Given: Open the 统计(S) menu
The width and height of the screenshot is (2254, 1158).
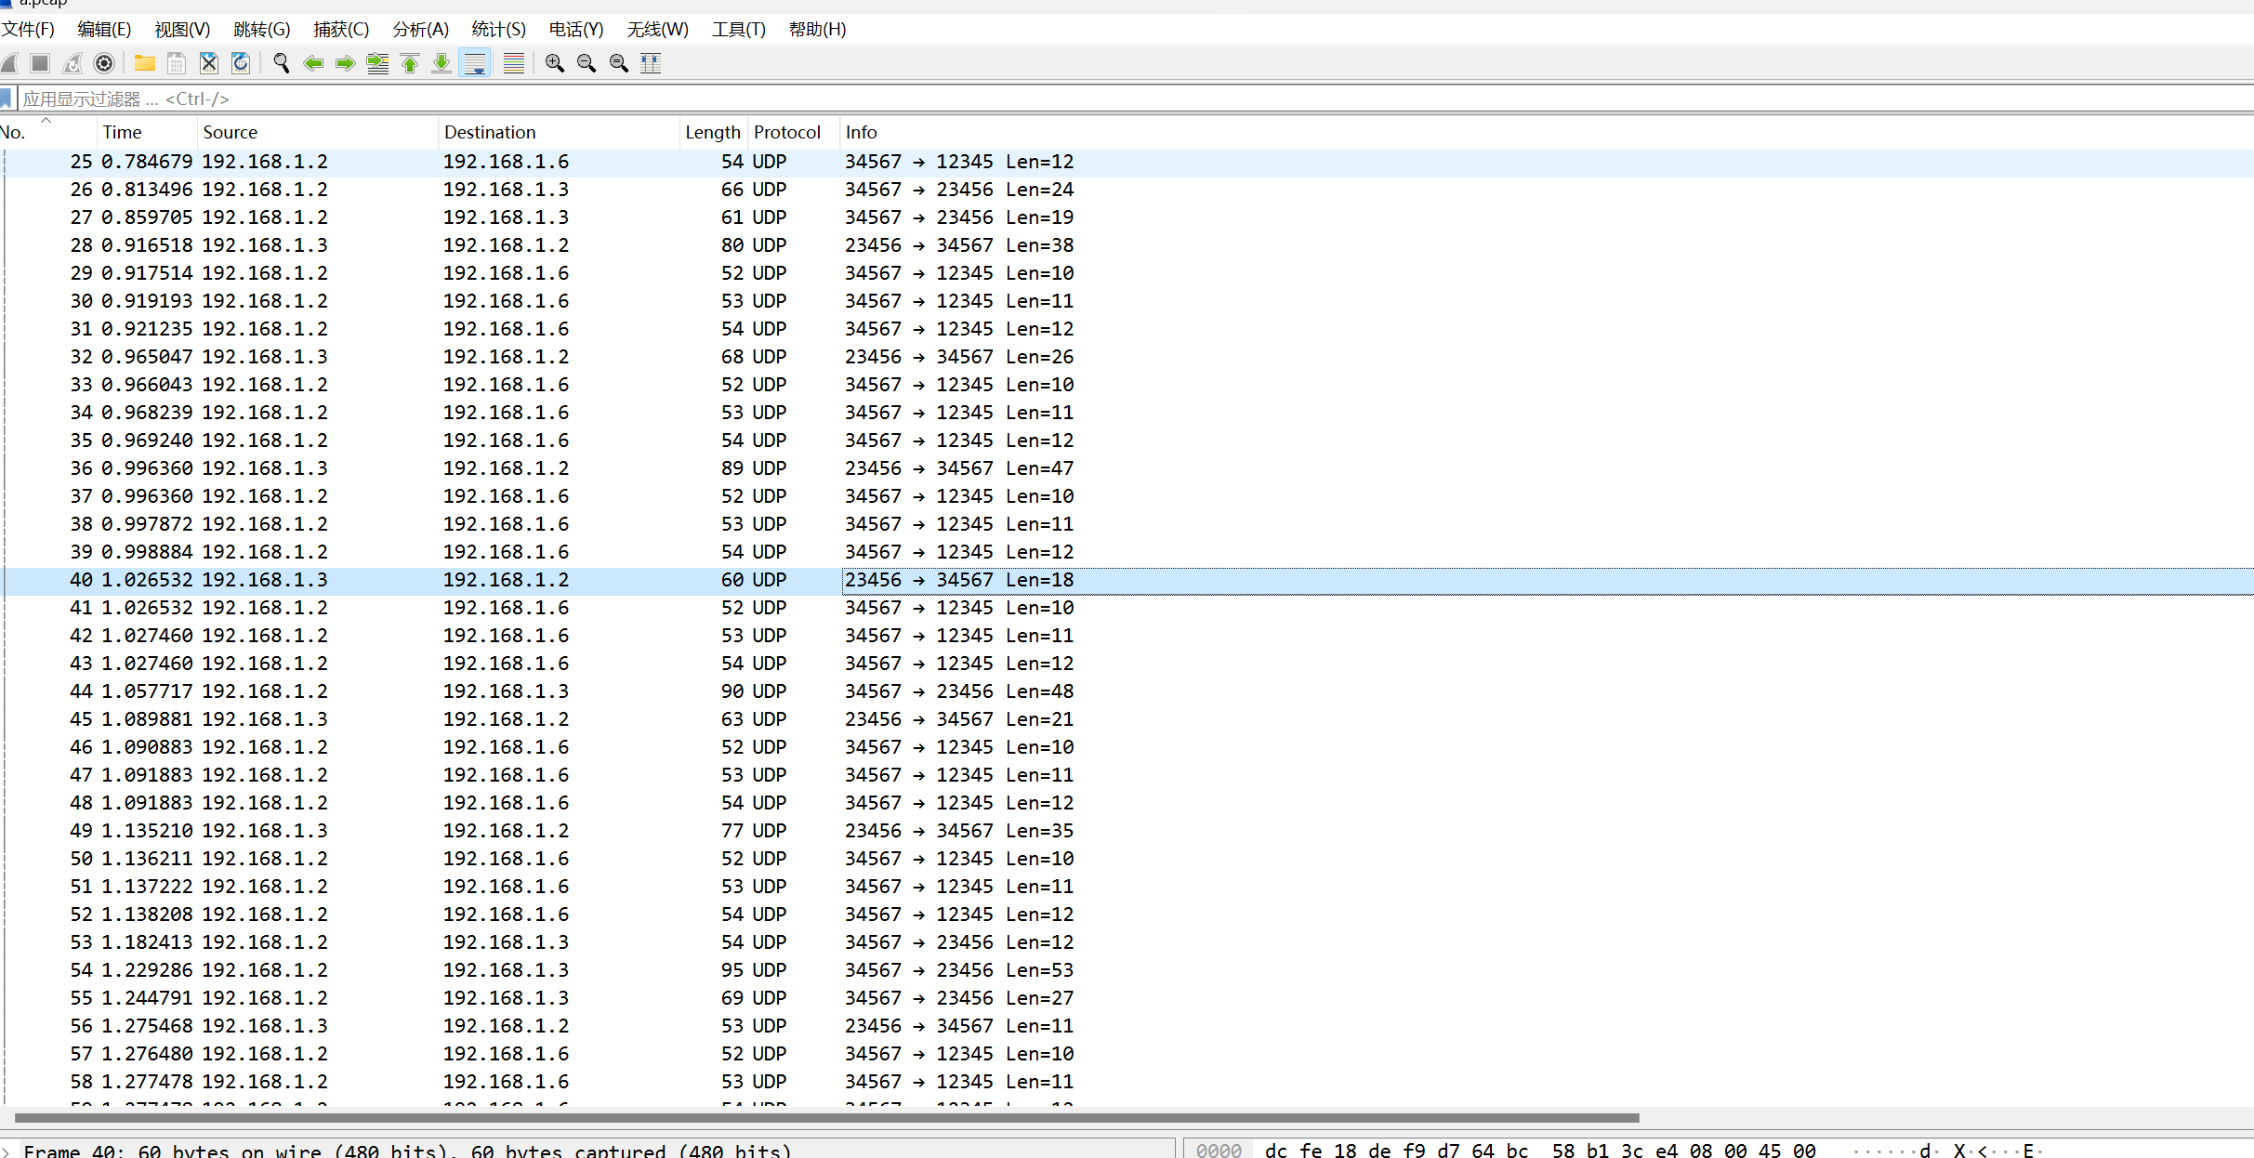Looking at the screenshot, I should coord(499,30).
